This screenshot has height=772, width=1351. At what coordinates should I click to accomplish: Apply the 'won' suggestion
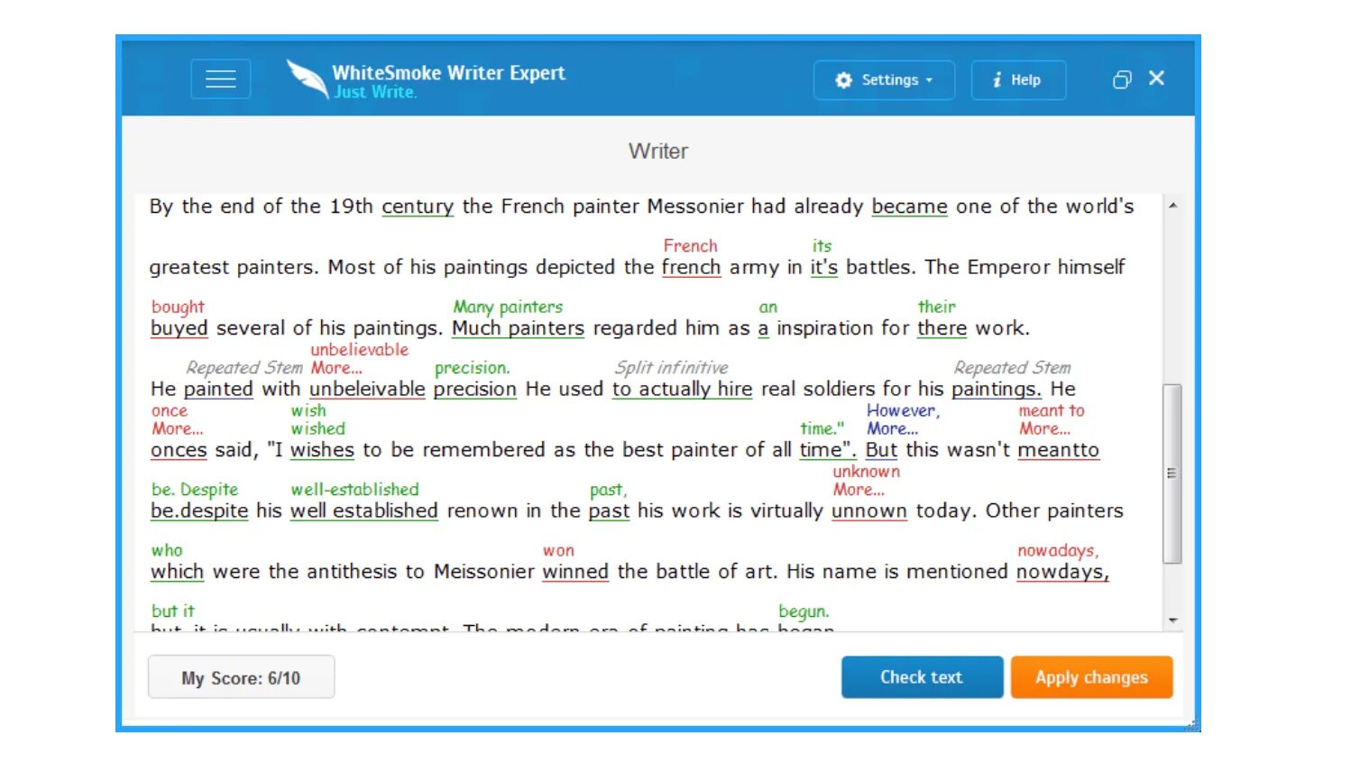point(558,551)
